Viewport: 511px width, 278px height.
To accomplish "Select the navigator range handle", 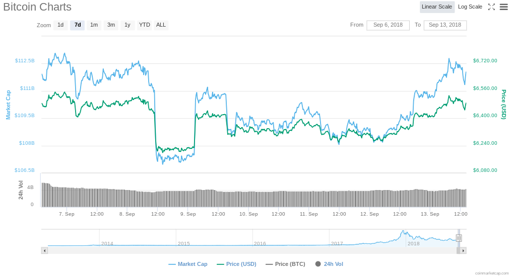I will 459,238.
